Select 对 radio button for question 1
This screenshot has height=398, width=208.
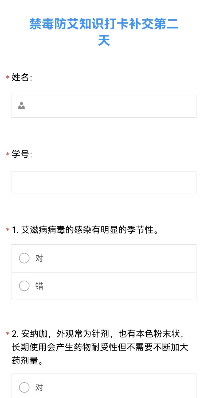click(24, 258)
